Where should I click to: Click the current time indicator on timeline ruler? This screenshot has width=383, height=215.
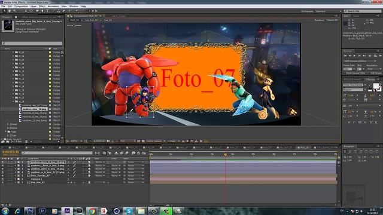point(225,154)
